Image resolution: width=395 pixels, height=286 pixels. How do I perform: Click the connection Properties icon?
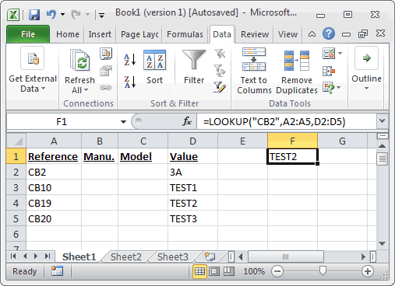(106, 71)
